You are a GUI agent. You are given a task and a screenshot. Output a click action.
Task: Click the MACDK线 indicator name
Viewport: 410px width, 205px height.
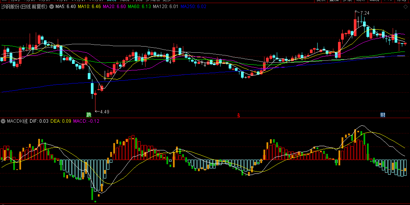17,121
